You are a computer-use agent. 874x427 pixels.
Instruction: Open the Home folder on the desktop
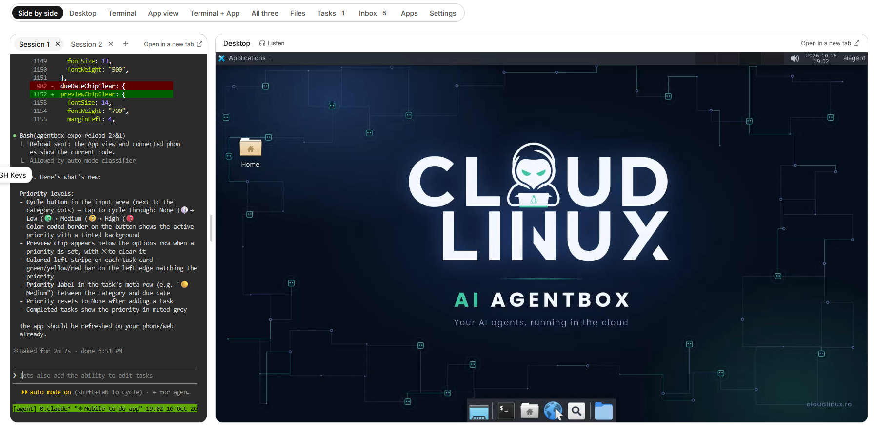pyautogui.click(x=250, y=153)
